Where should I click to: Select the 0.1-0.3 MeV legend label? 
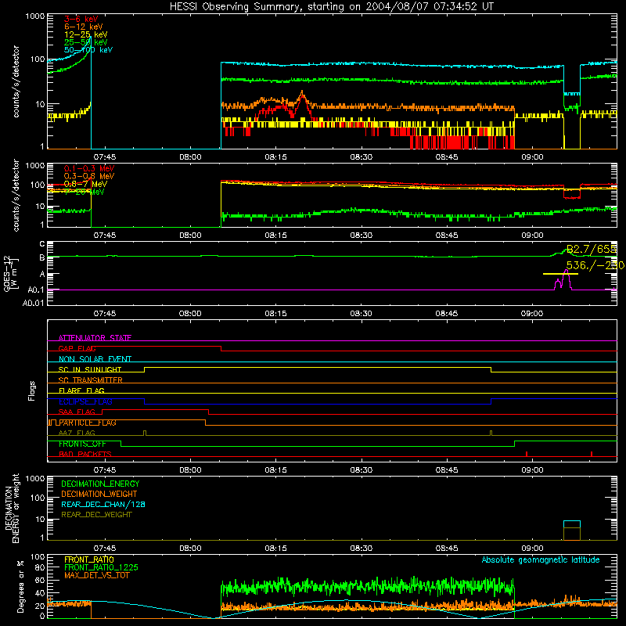tap(89, 168)
